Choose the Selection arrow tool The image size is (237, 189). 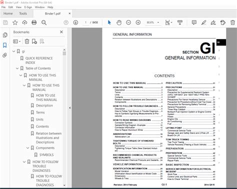(x=109, y=22)
